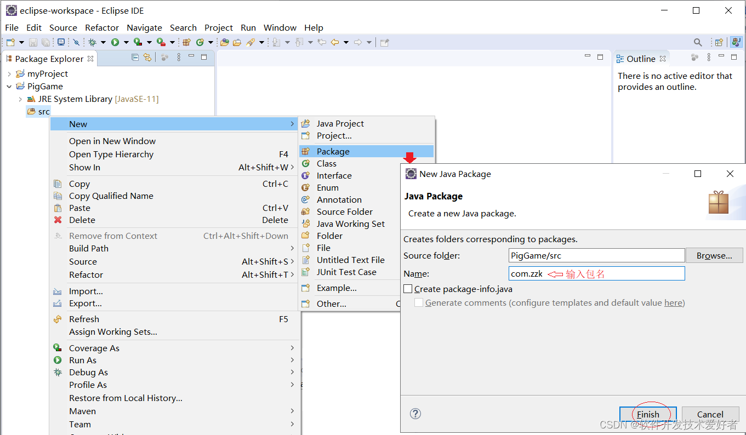Viewport: 746px width, 435px height.
Task: Click Refresh in the context menu
Action: [x=175, y=319]
